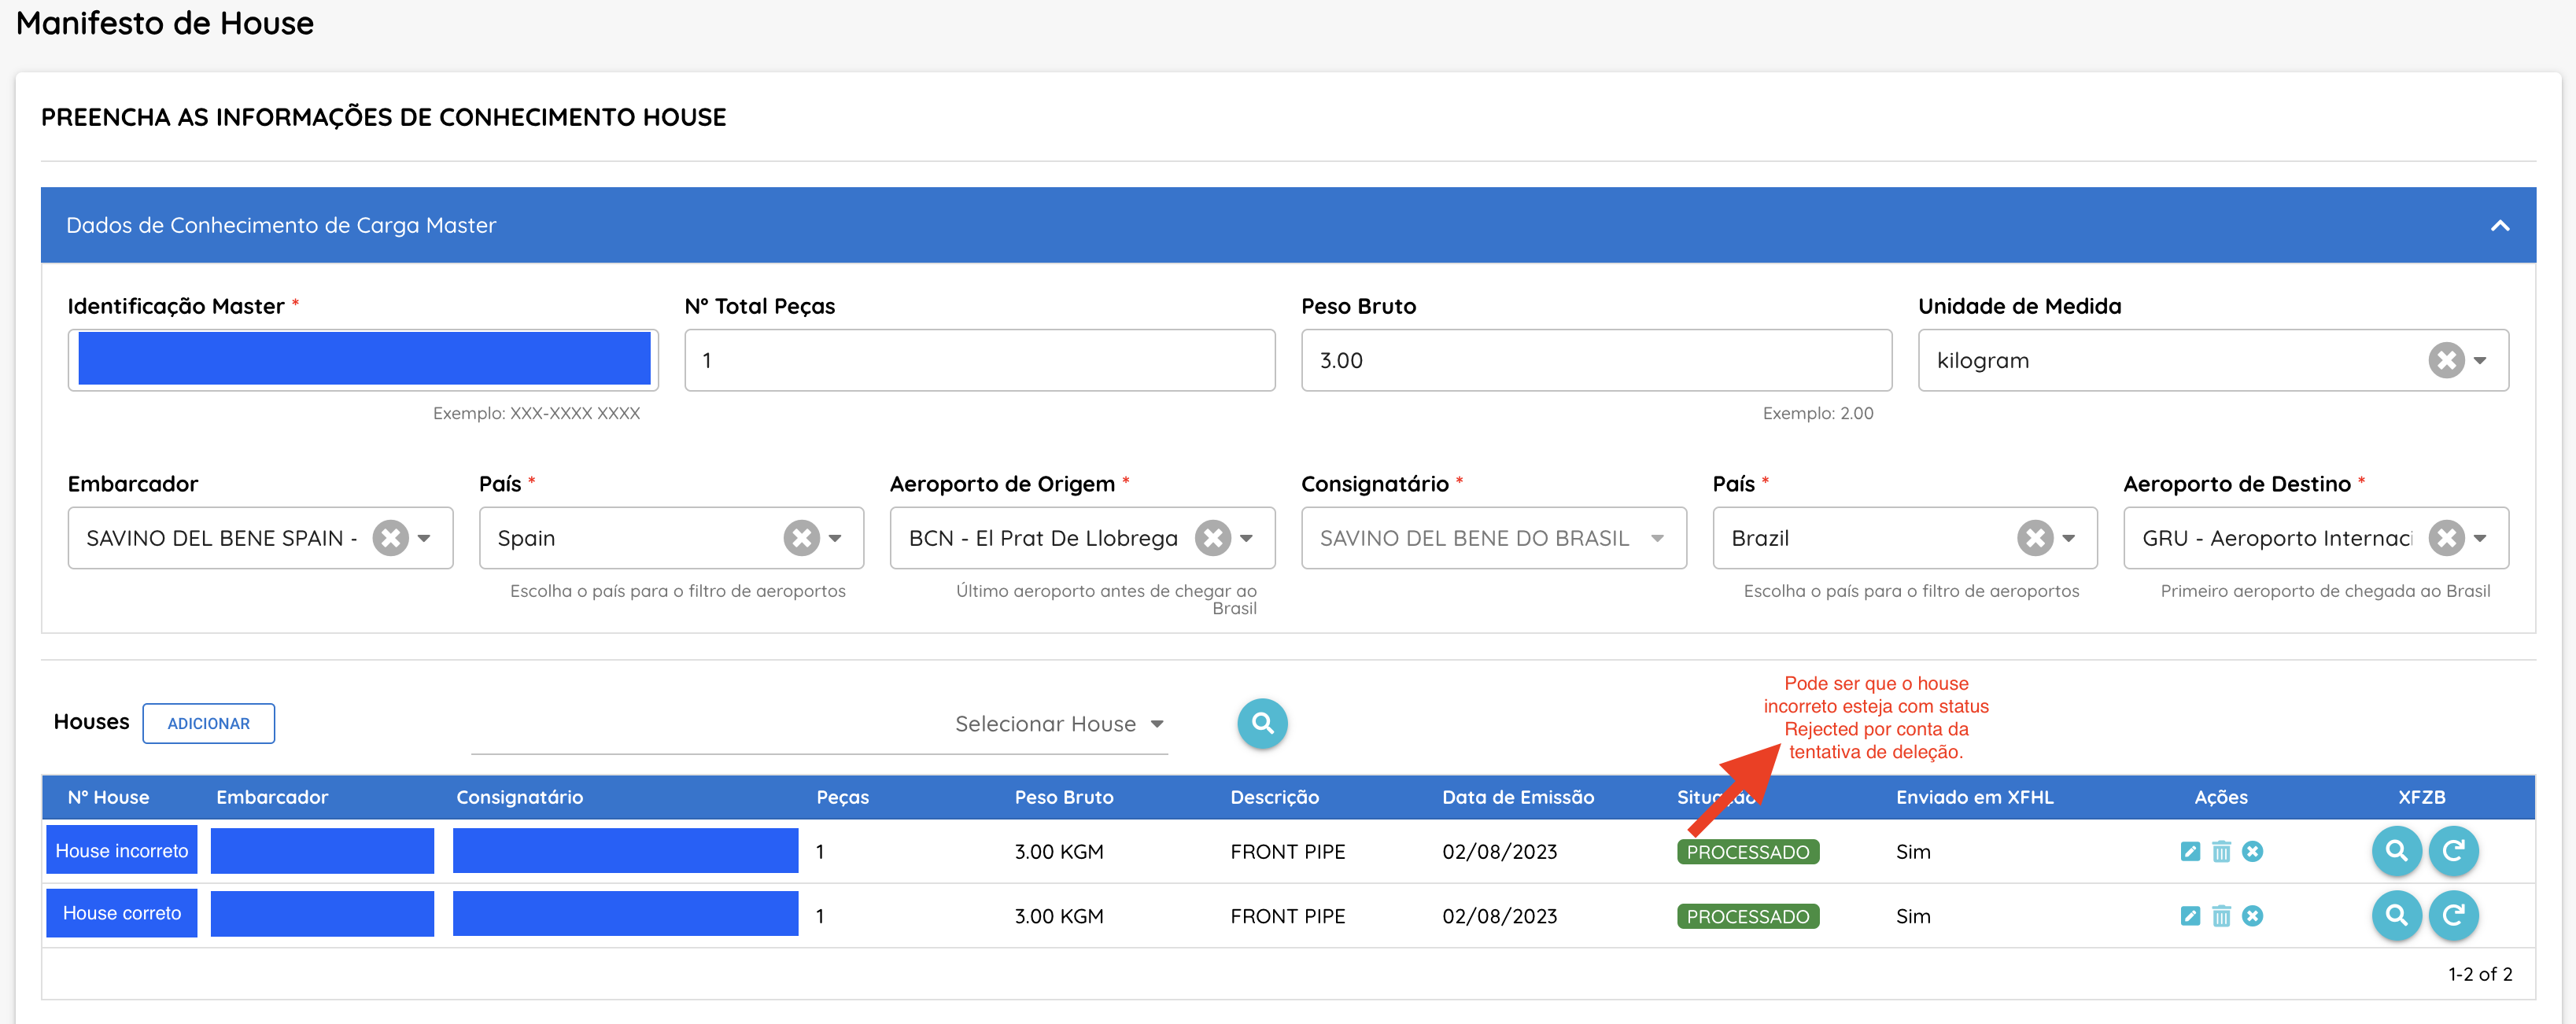Click the Descrição column header

[x=1274, y=797]
